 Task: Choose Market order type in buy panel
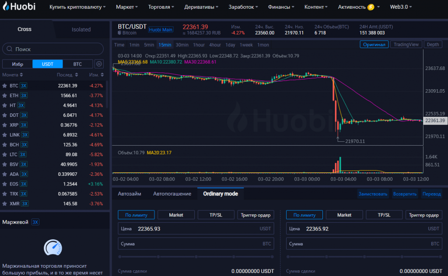176,215
